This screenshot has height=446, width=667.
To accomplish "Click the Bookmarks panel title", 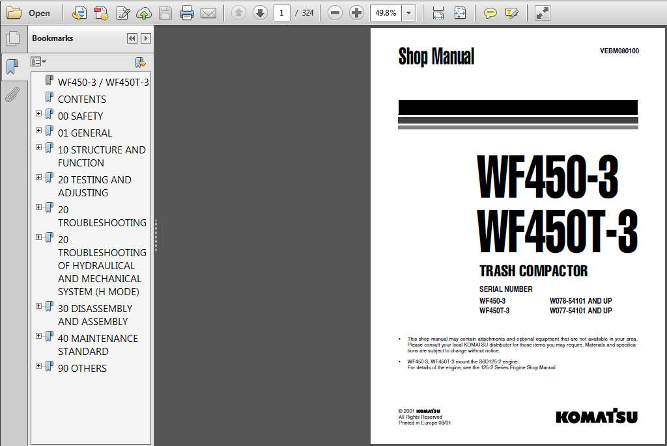I will tap(52, 38).
